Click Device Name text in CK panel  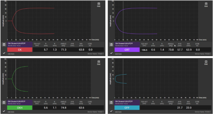pos(96,54)
